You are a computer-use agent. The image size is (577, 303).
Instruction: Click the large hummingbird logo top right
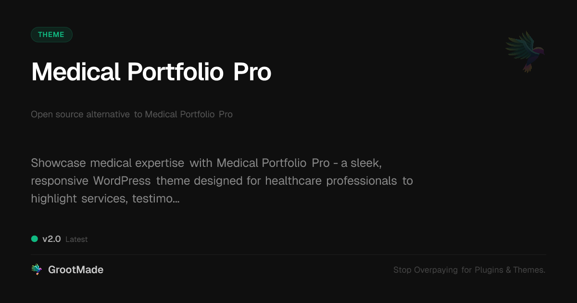tap(525, 51)
